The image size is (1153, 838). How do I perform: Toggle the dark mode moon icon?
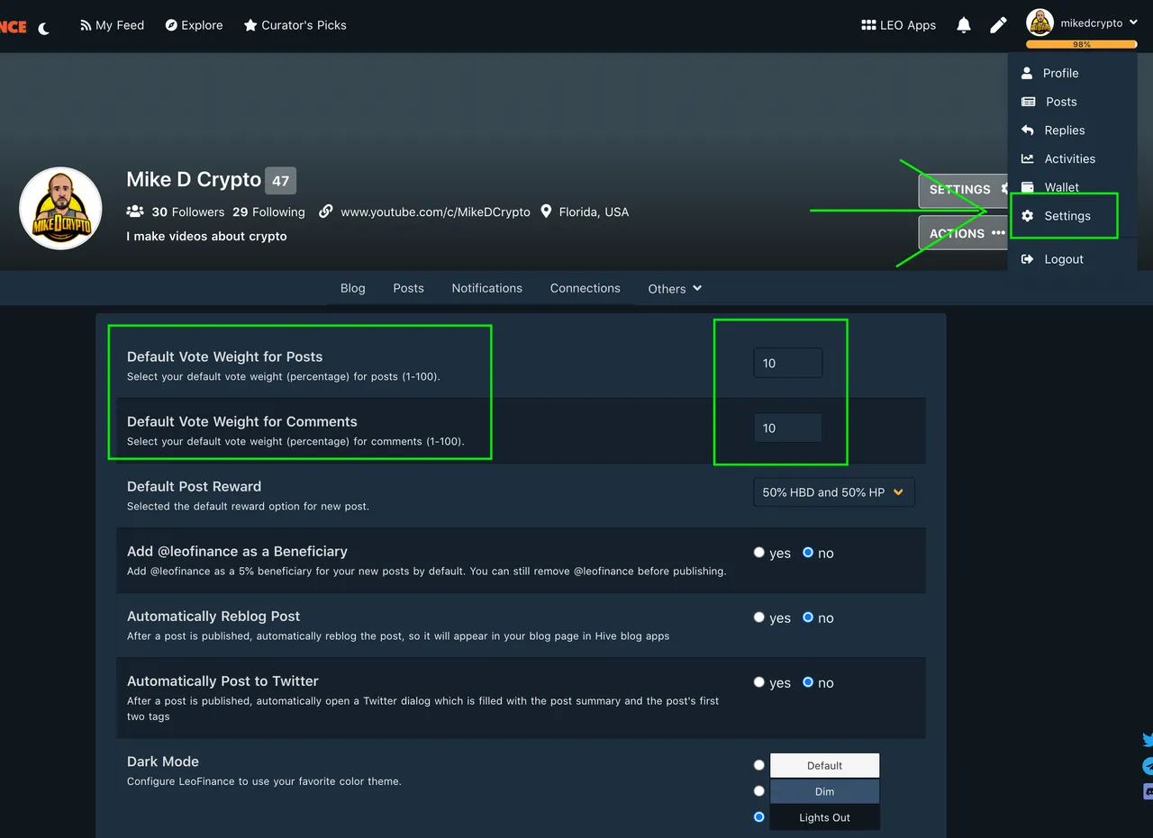44,28
